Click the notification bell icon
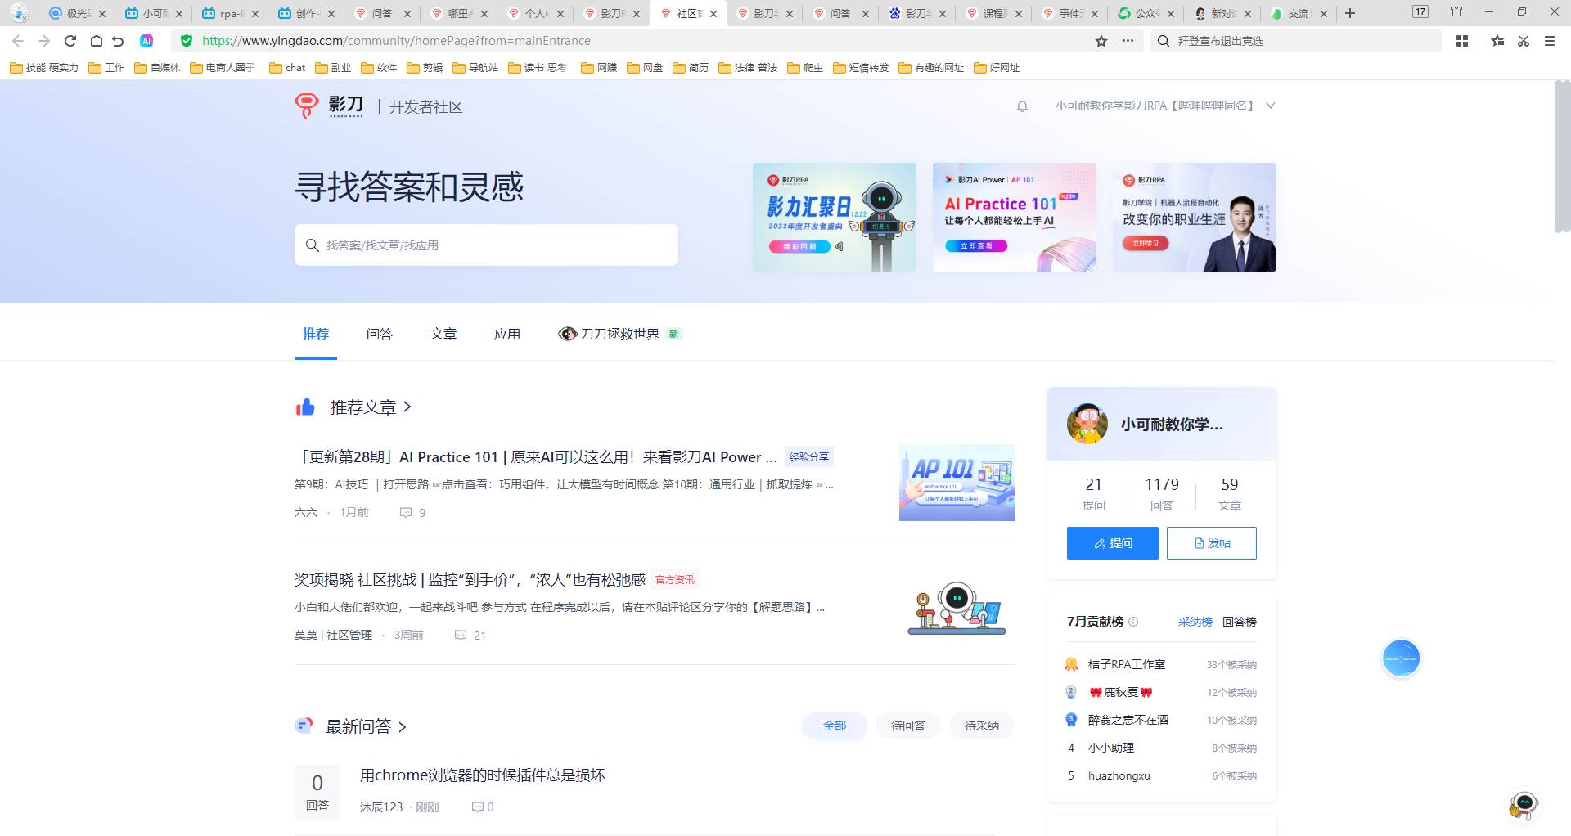This screenshot has height=836, width=1571. tap(1022, 106)
